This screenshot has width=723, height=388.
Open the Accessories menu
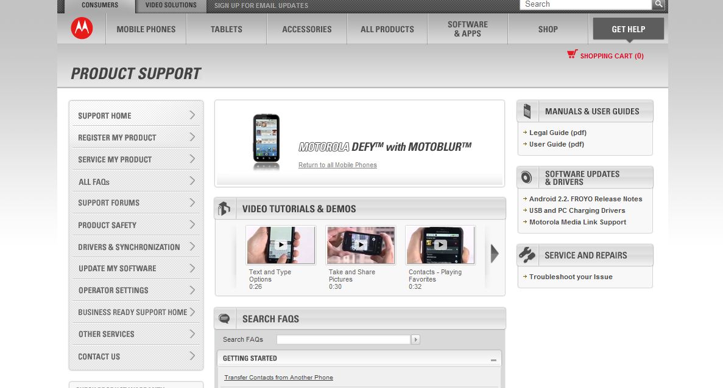[306, 29]
